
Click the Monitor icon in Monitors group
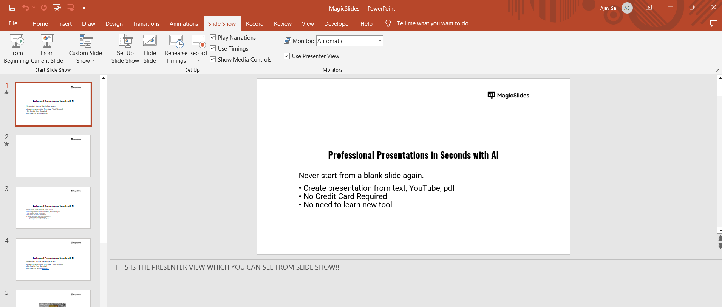point(287,41)
